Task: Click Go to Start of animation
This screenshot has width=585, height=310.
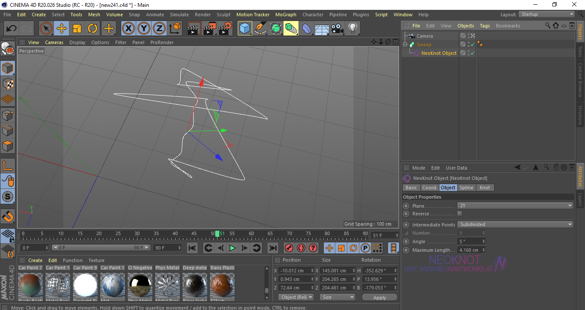Action: coord(192,248)
